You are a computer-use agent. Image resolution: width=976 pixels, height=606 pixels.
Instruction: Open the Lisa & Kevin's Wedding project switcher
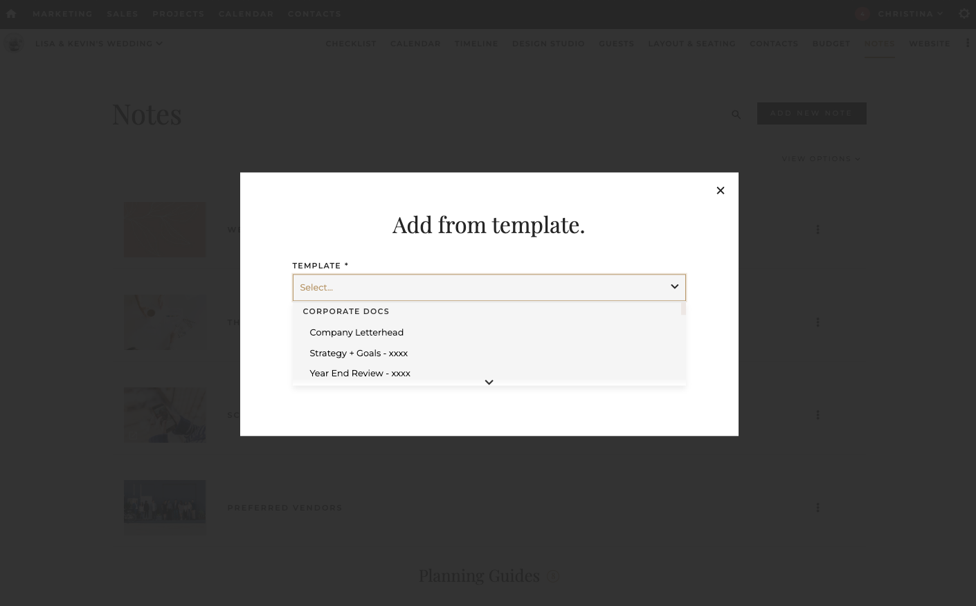98,44
